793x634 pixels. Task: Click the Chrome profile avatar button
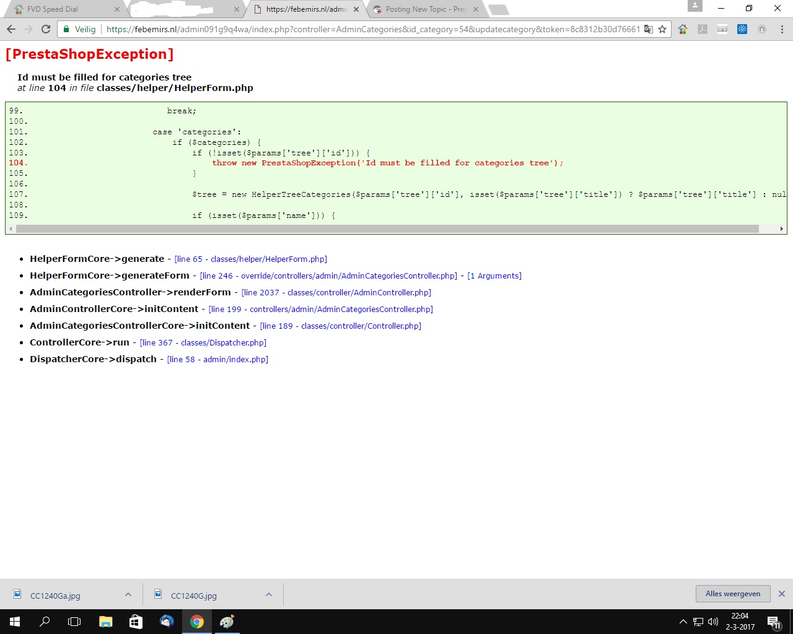695,6
